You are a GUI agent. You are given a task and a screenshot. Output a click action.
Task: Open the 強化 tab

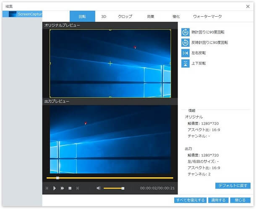click(176, 16)
